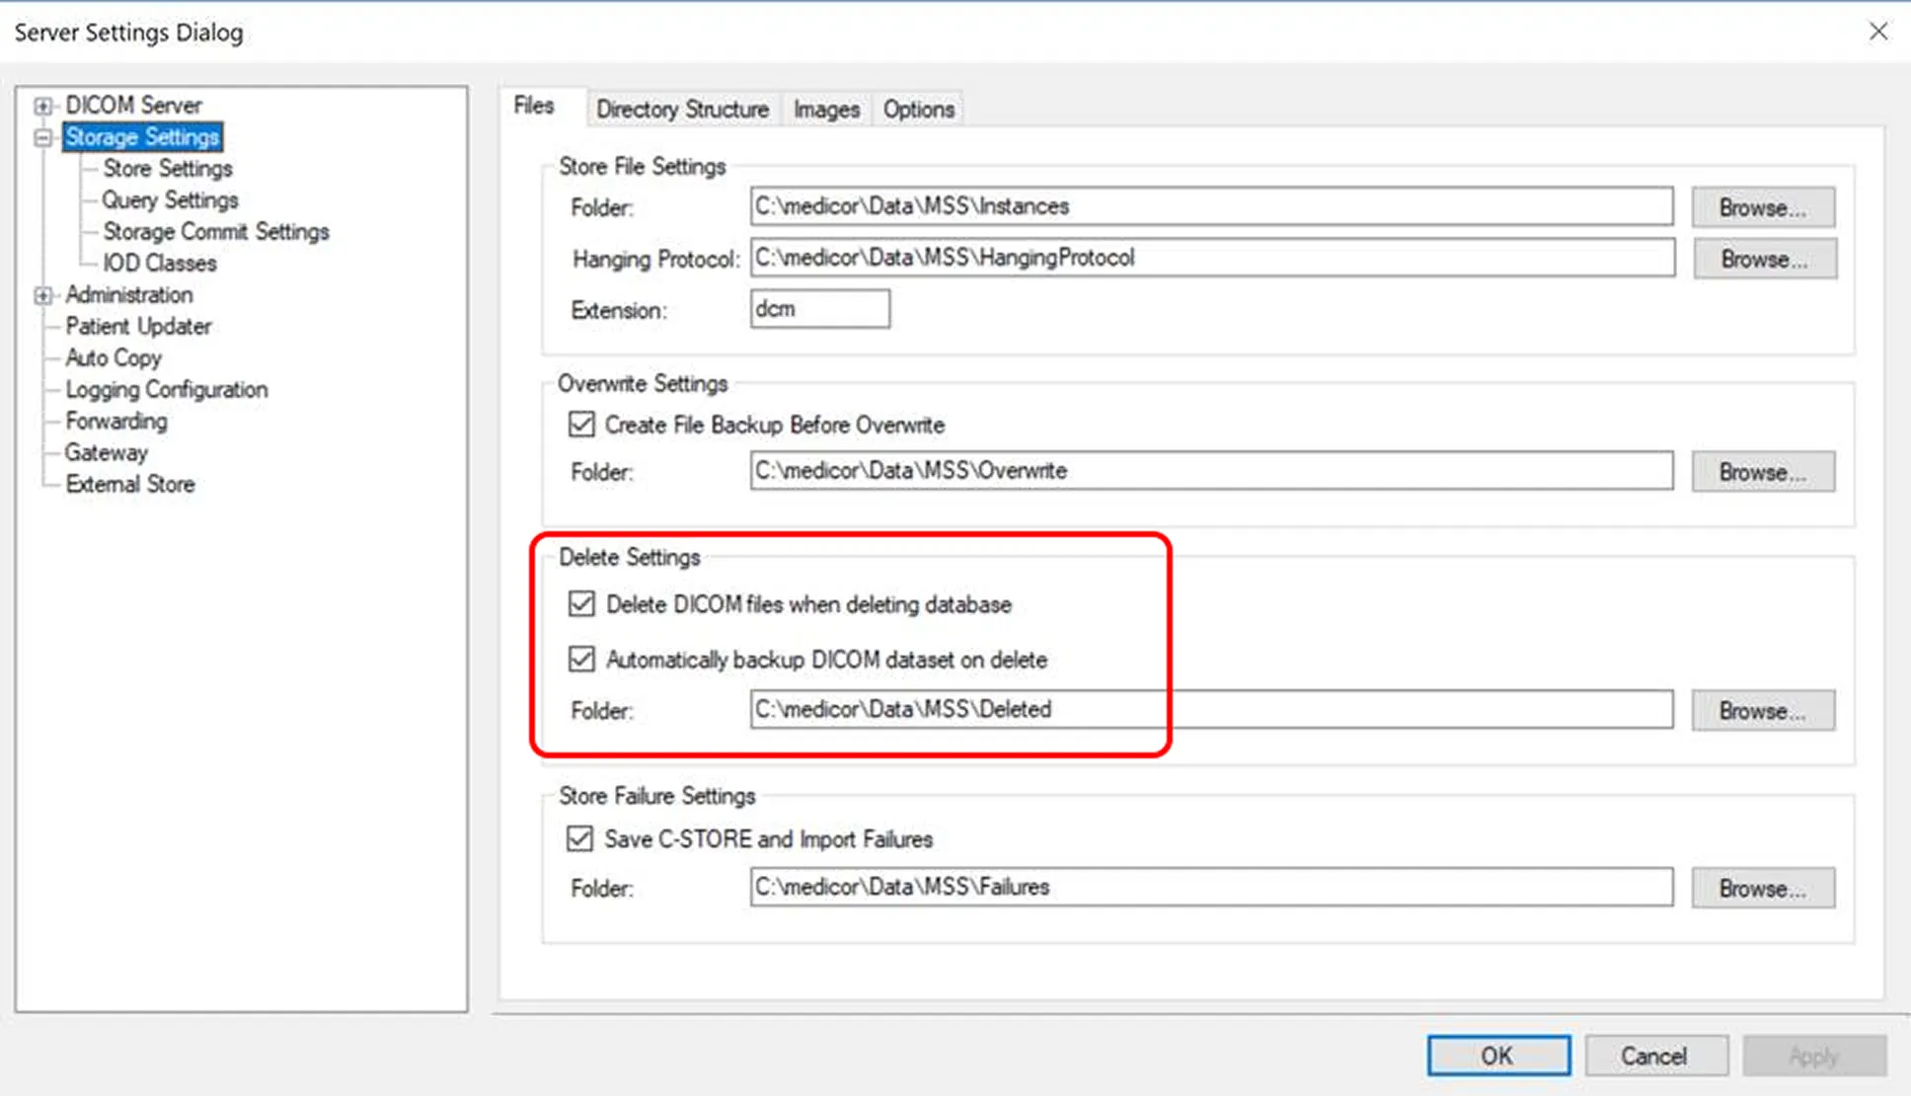Click in the Extension input field
Screen dimensions: 1911x1096
click(x=819, y=309)
